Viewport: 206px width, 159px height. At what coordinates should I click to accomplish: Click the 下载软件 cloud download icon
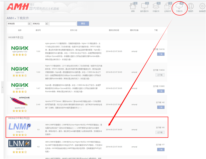[179, 6]
